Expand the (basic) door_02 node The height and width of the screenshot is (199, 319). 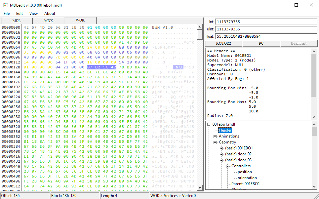221,154
